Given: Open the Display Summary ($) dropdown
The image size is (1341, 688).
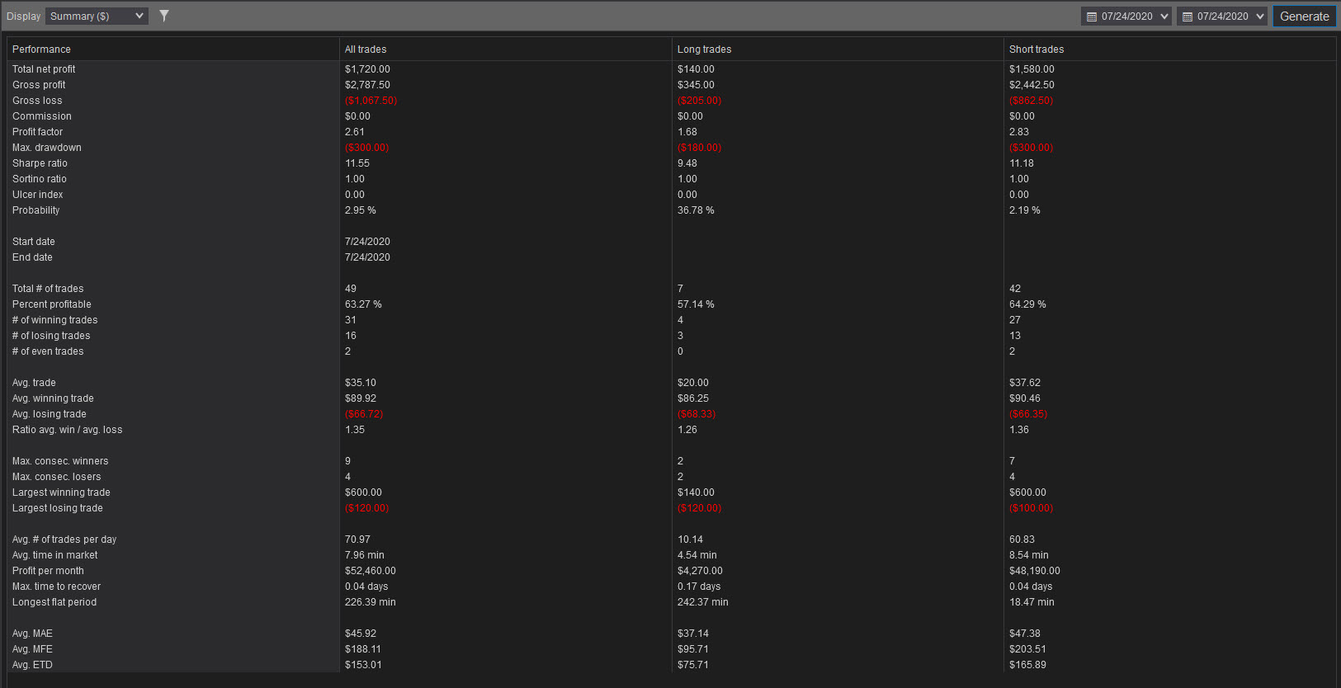Looking at the screenshot, I should pos(97,16).
